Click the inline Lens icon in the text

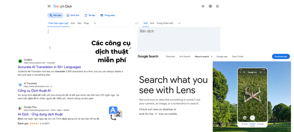[x=156, y=114]
